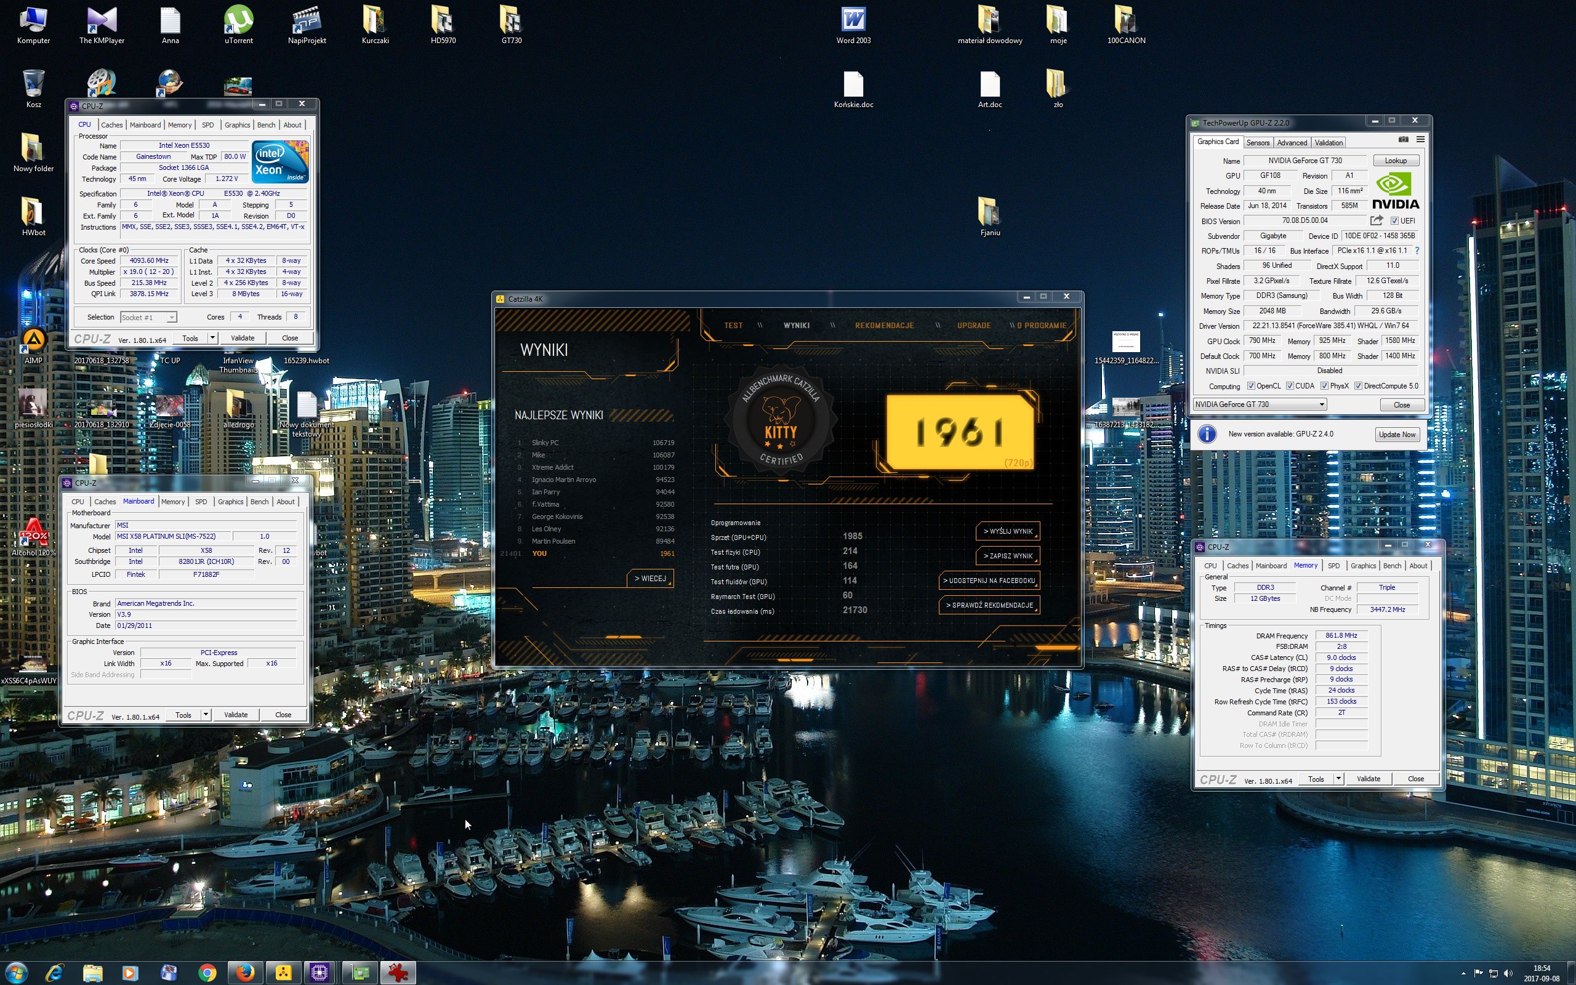Open O PROGRAMIE section in Catzilla
Image resolution: width=1576 pixels, height=985 pixels.
[x=1042, y=325]
